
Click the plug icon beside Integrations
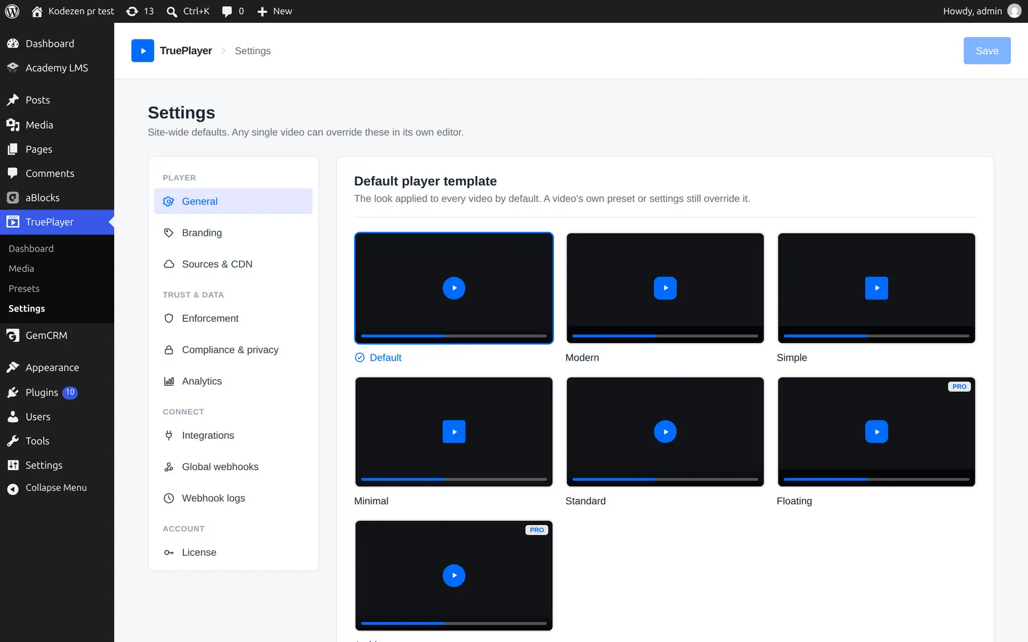[168, 435]
